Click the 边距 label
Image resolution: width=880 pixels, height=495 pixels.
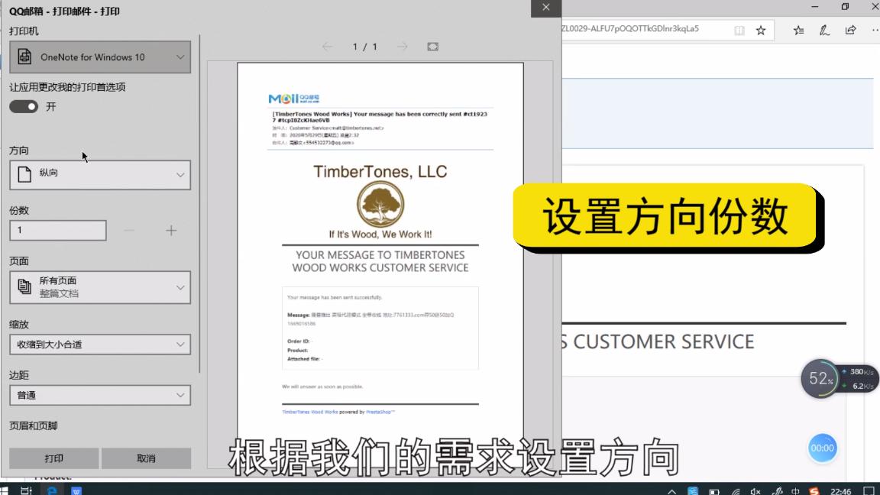18,375
